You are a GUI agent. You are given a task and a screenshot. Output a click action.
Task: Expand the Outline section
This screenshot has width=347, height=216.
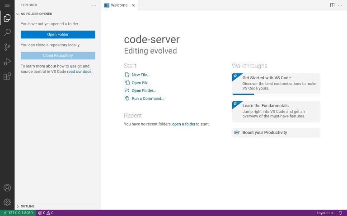(27, 206)
